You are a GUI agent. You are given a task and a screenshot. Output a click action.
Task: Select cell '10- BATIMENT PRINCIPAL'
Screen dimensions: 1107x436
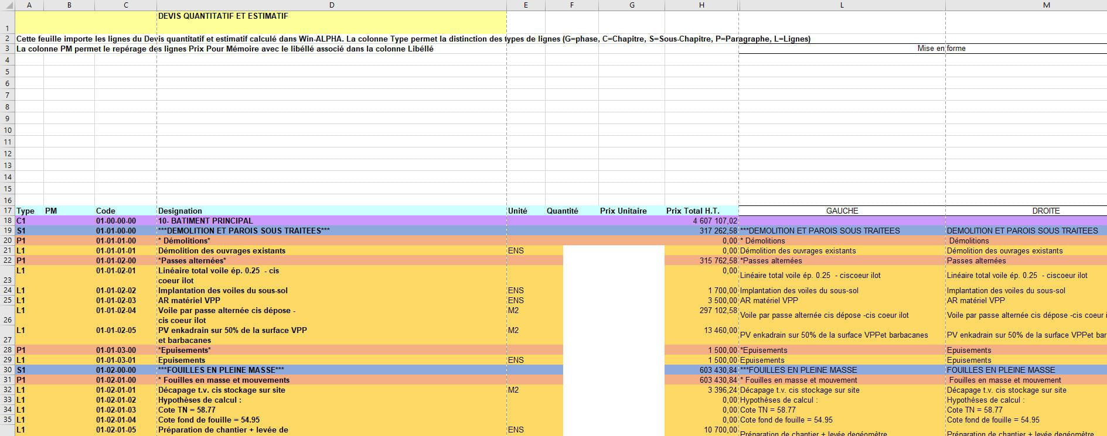[332, 221]
